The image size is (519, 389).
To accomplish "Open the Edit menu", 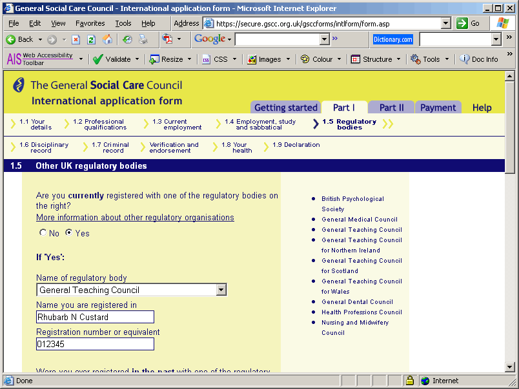I will click(x=35, y=23).
